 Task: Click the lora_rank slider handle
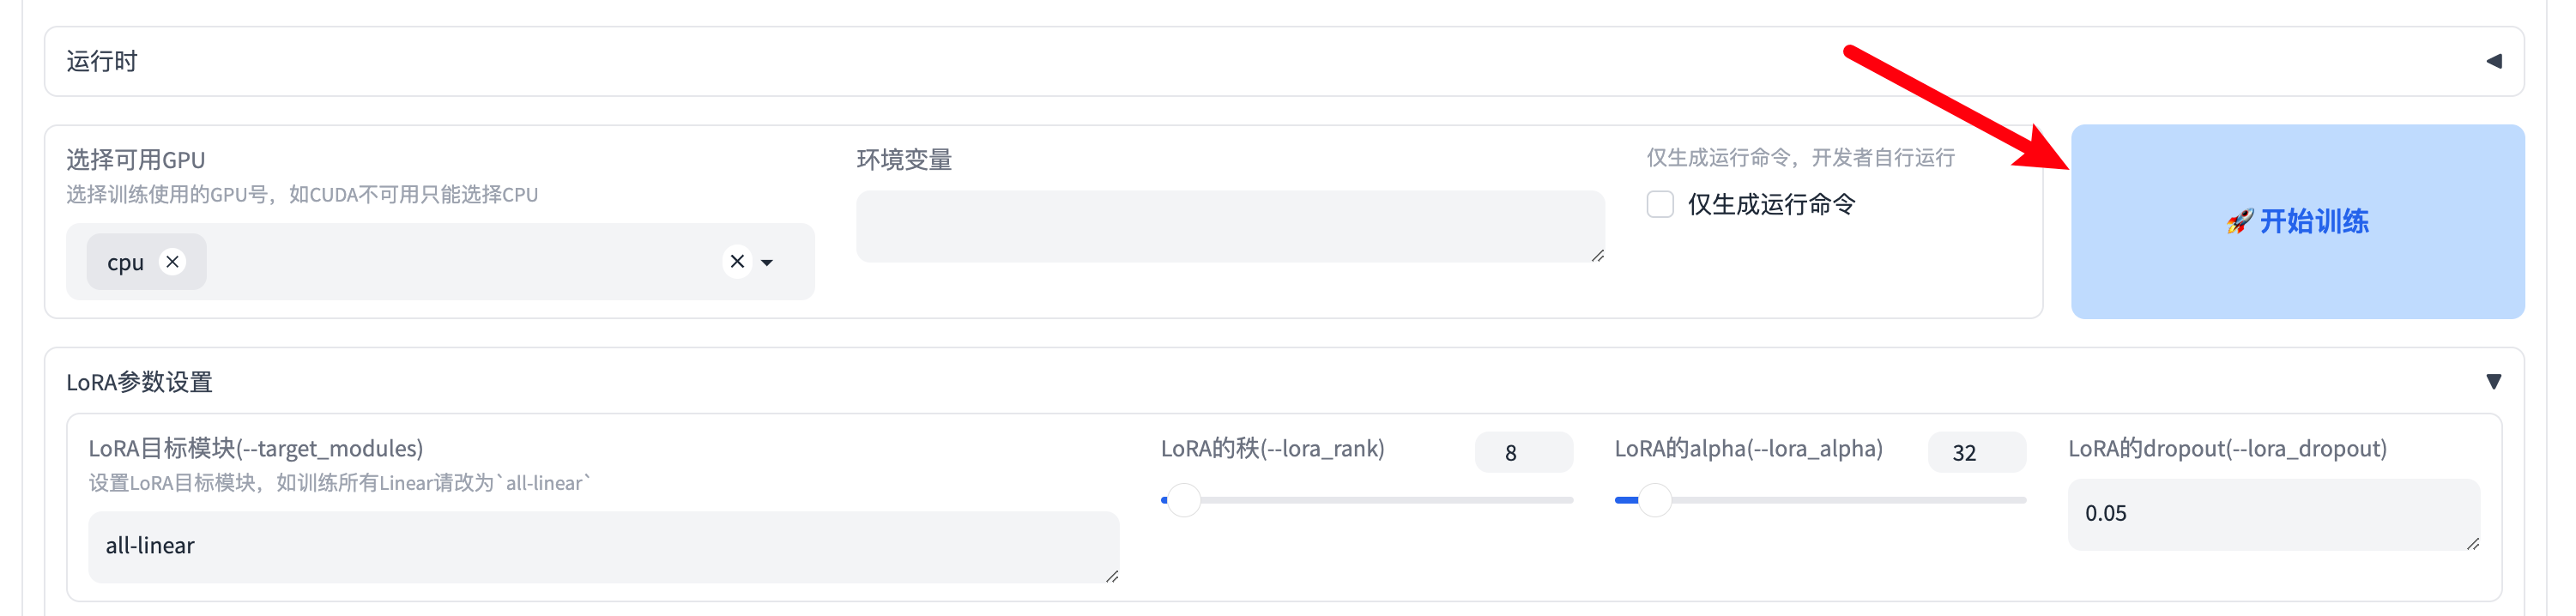(1184, 500)
